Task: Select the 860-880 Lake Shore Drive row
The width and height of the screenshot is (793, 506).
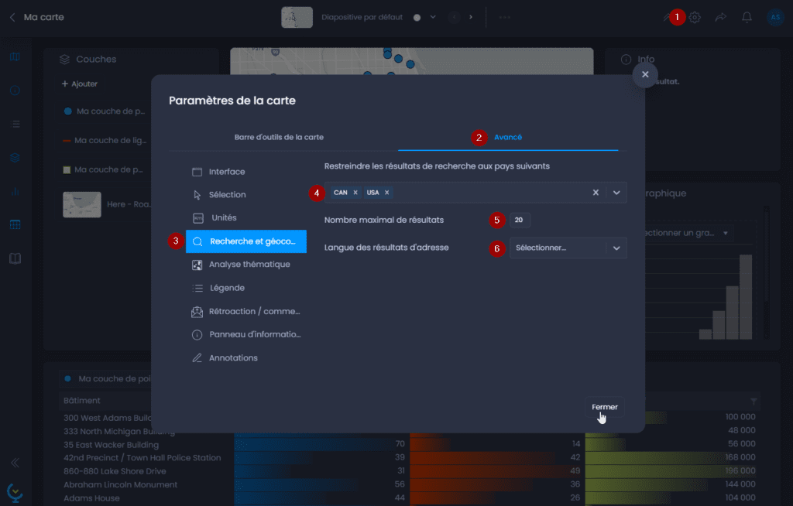Action: 115,471
